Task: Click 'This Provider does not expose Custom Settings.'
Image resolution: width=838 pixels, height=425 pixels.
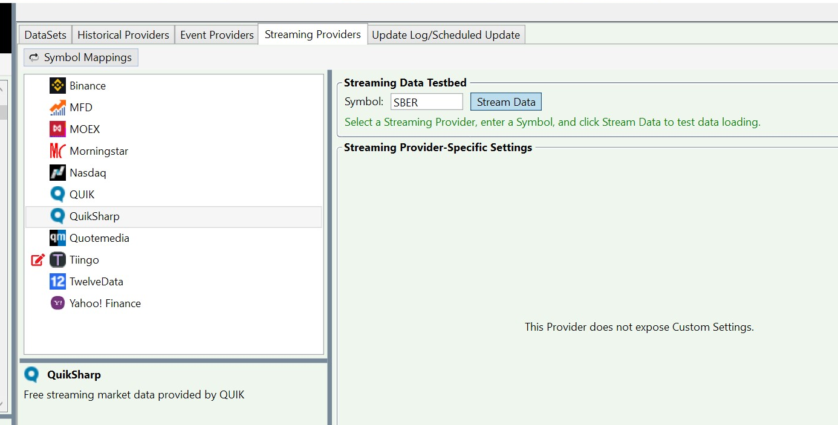Action: [639, 327]
